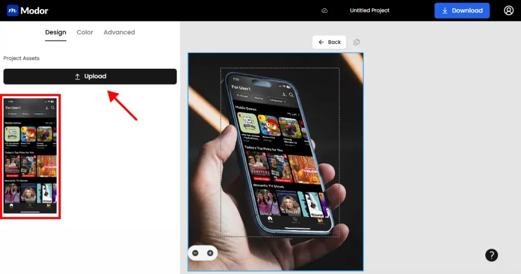
Task: Switch to the Design tab
Action: tap(55, 32)
